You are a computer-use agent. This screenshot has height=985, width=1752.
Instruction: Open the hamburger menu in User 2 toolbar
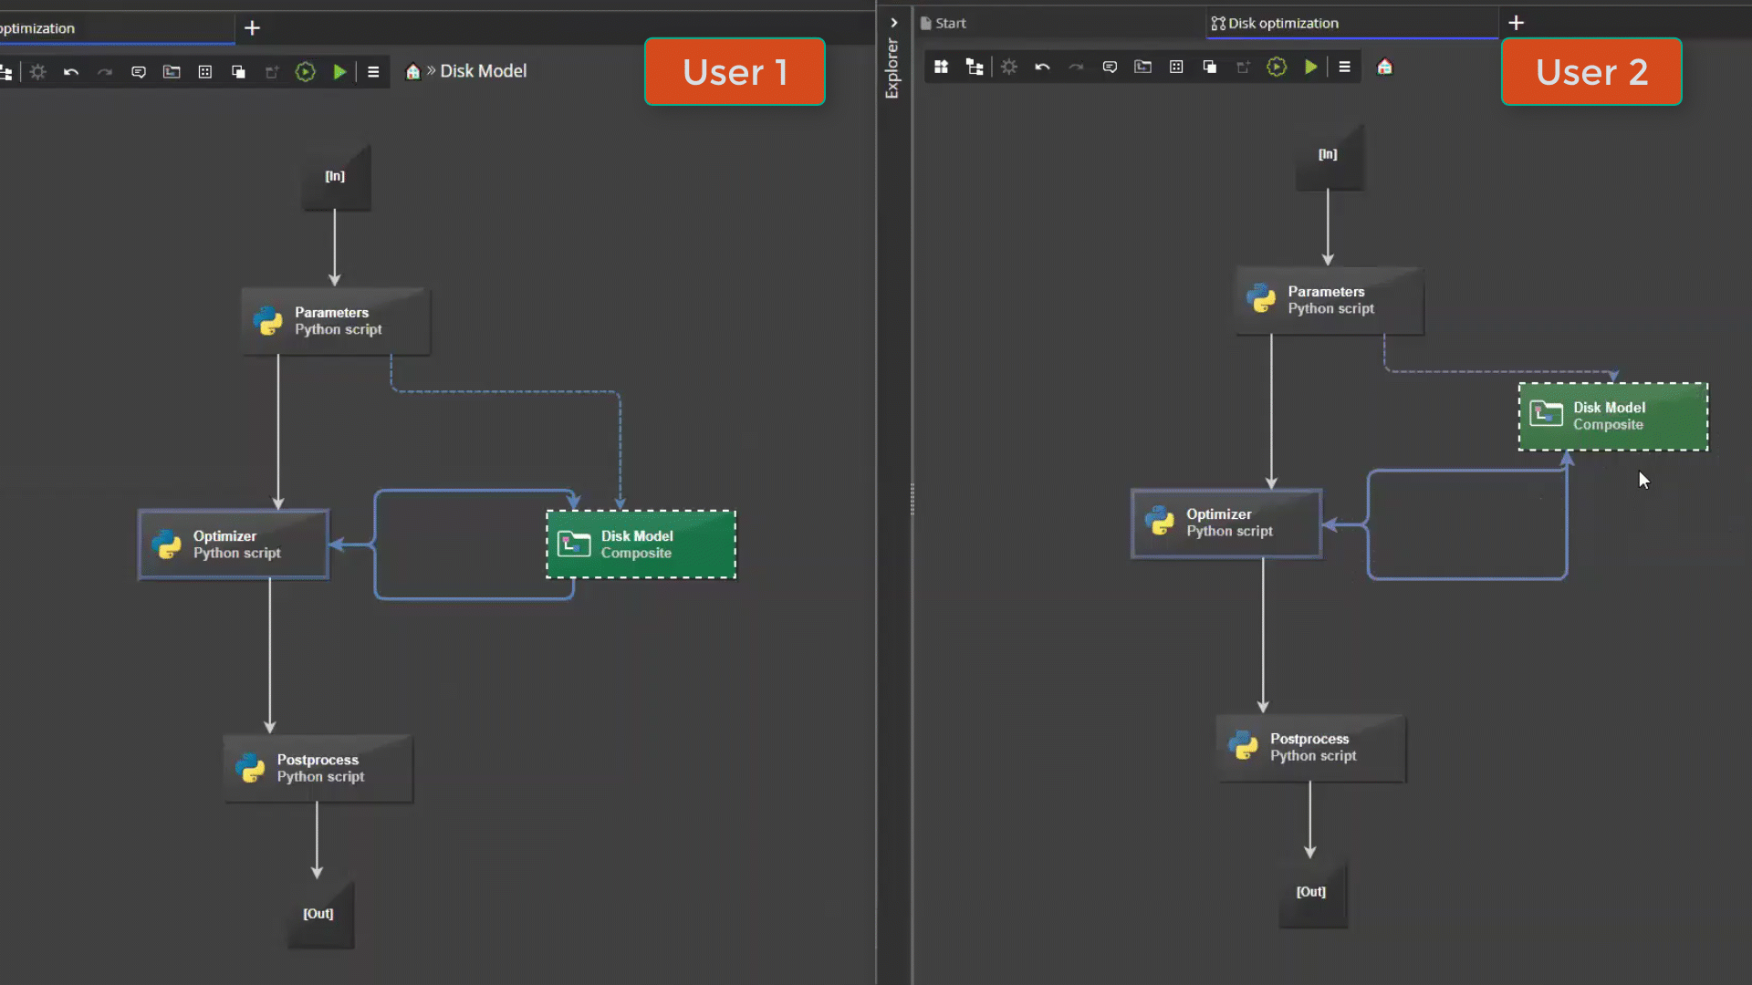(x=1344, y=67)
